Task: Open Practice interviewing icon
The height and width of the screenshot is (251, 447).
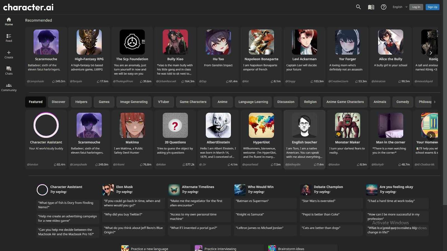Action: (198, 248)
